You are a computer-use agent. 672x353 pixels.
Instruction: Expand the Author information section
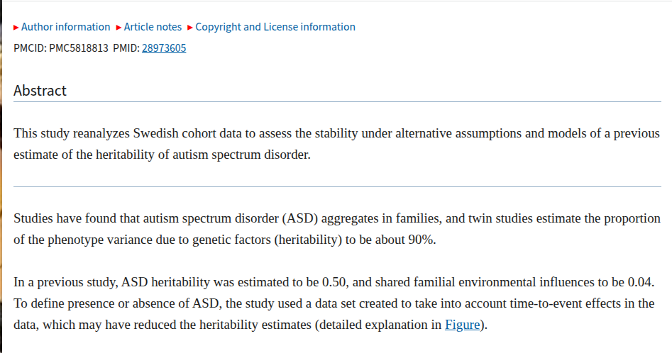coord(65,27)
